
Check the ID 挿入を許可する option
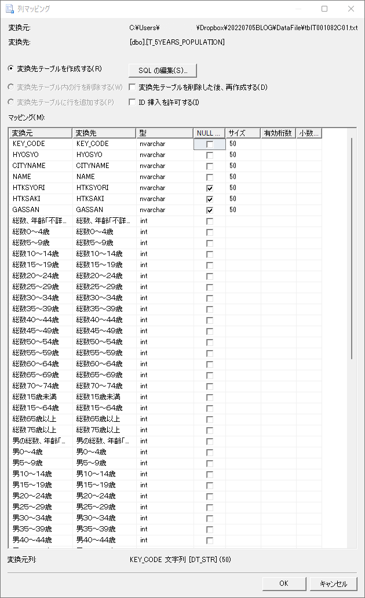(x=132, y=103)
